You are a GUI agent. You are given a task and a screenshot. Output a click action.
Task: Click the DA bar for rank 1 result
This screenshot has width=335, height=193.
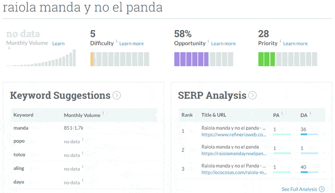[309, 135]
